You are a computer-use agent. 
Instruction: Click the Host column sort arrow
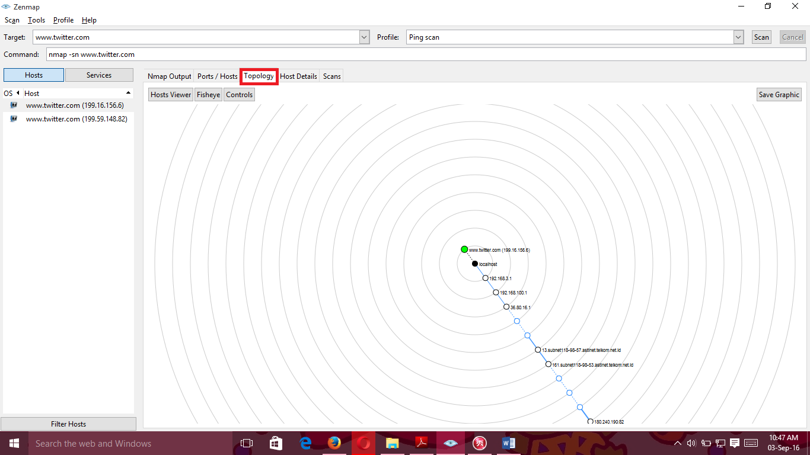(x=128, y=93)
